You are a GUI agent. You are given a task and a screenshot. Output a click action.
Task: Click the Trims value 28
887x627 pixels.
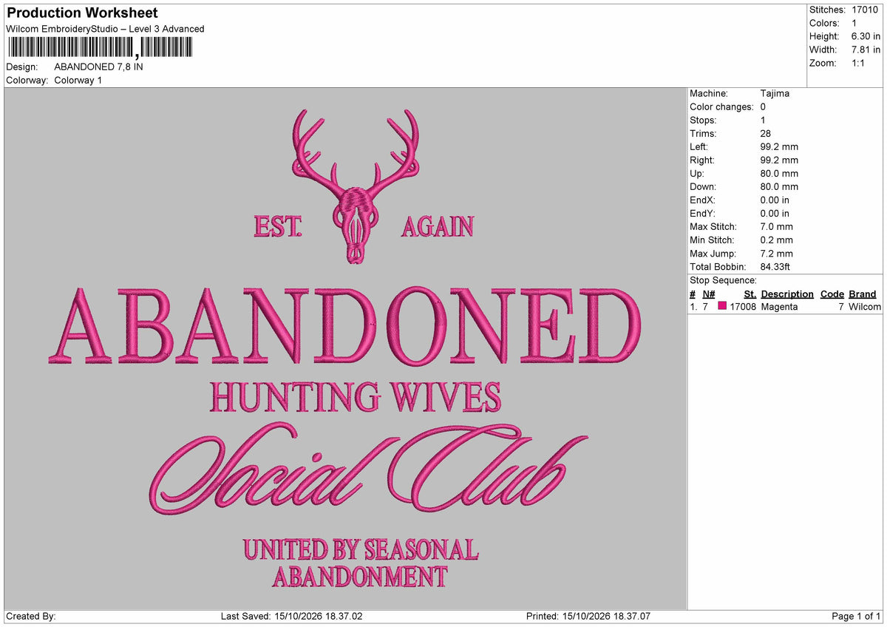pyautogui.click(x=766, y=133)
